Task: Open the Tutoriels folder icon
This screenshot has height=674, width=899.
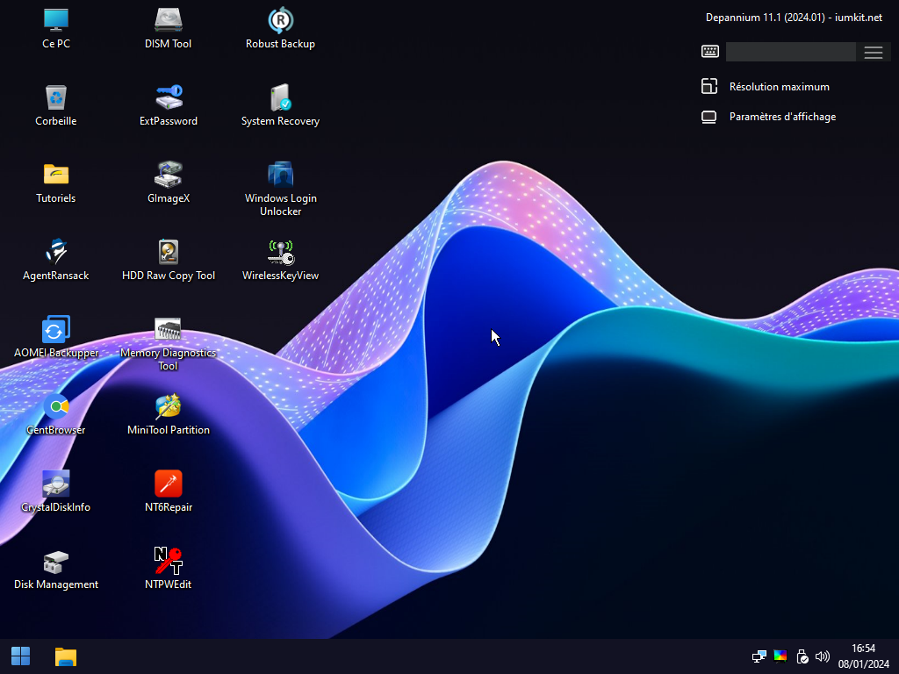Action: point(56,183)
